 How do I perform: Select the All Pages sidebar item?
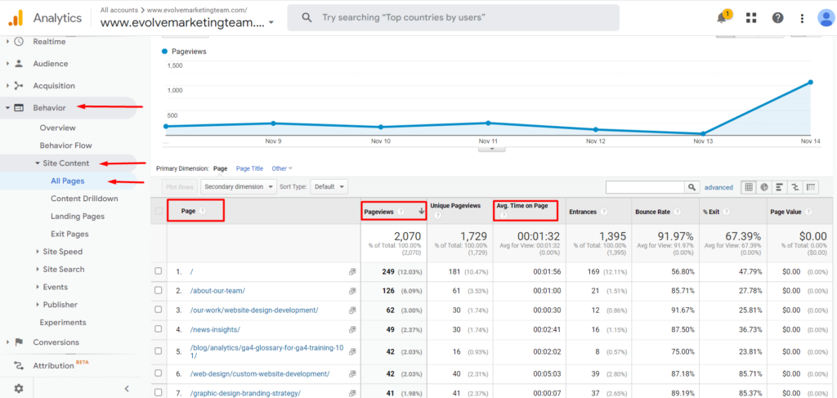coord(67,181)
